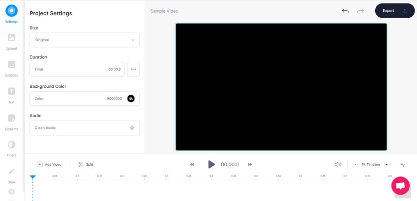This screenshot has height=201, width=417.
Task: Click the 00:00:0 current time display
Action: click(230, 165)
